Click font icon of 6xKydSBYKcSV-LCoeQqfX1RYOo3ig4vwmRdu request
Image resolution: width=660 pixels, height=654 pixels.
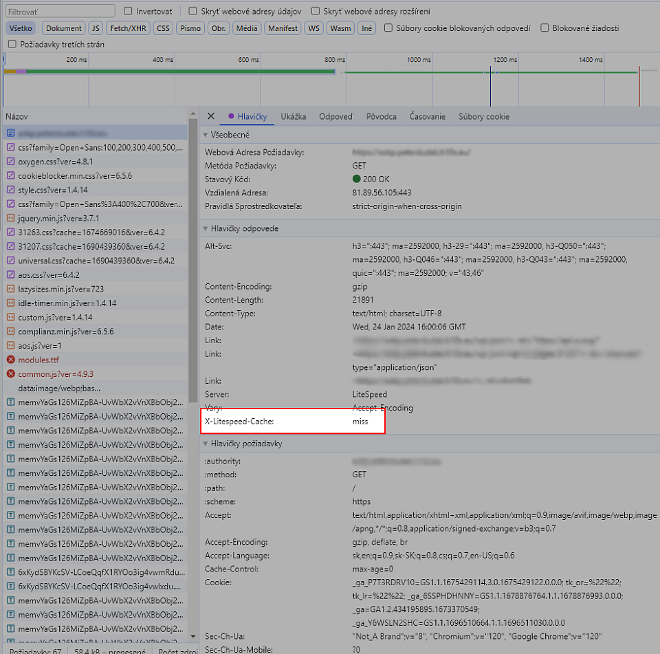coord(11,572)
